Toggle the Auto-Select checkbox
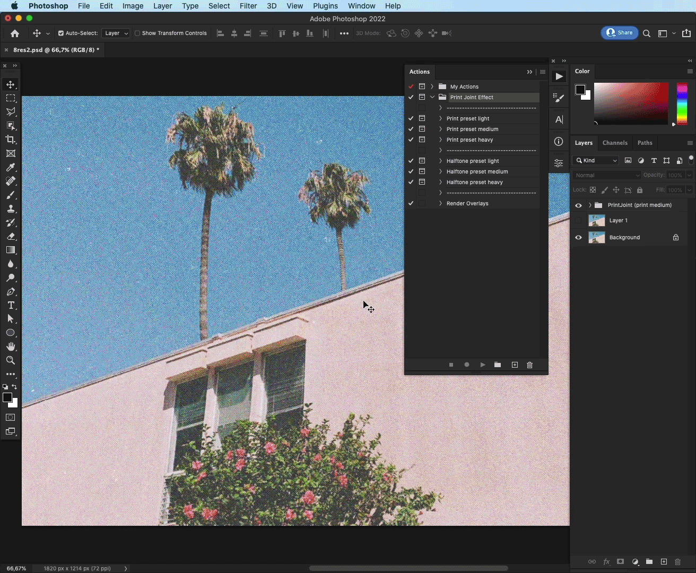The height and width of the screenshot is (573, 696). tap(61, 33)
